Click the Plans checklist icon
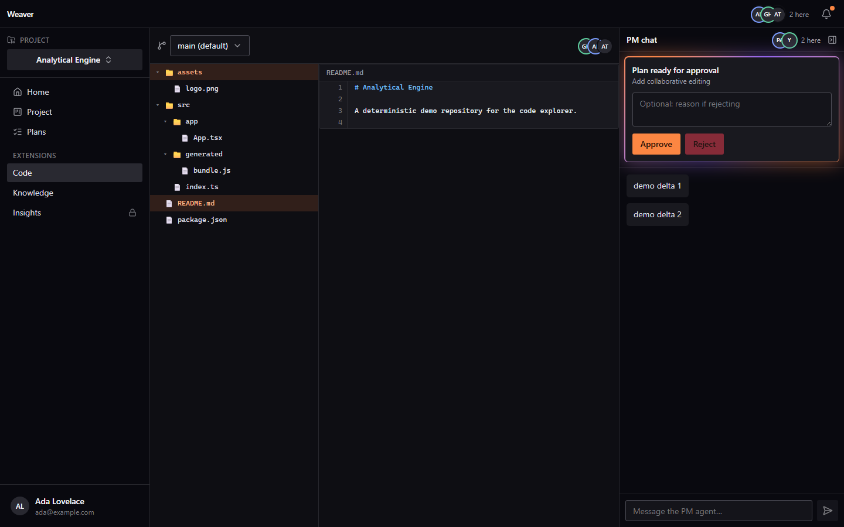Screen dimensions: 844x527 pos(18,132)
